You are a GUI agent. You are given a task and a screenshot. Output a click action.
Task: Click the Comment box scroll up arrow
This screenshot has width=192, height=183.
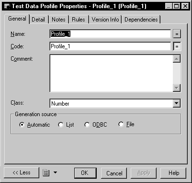tap(177, 59)
